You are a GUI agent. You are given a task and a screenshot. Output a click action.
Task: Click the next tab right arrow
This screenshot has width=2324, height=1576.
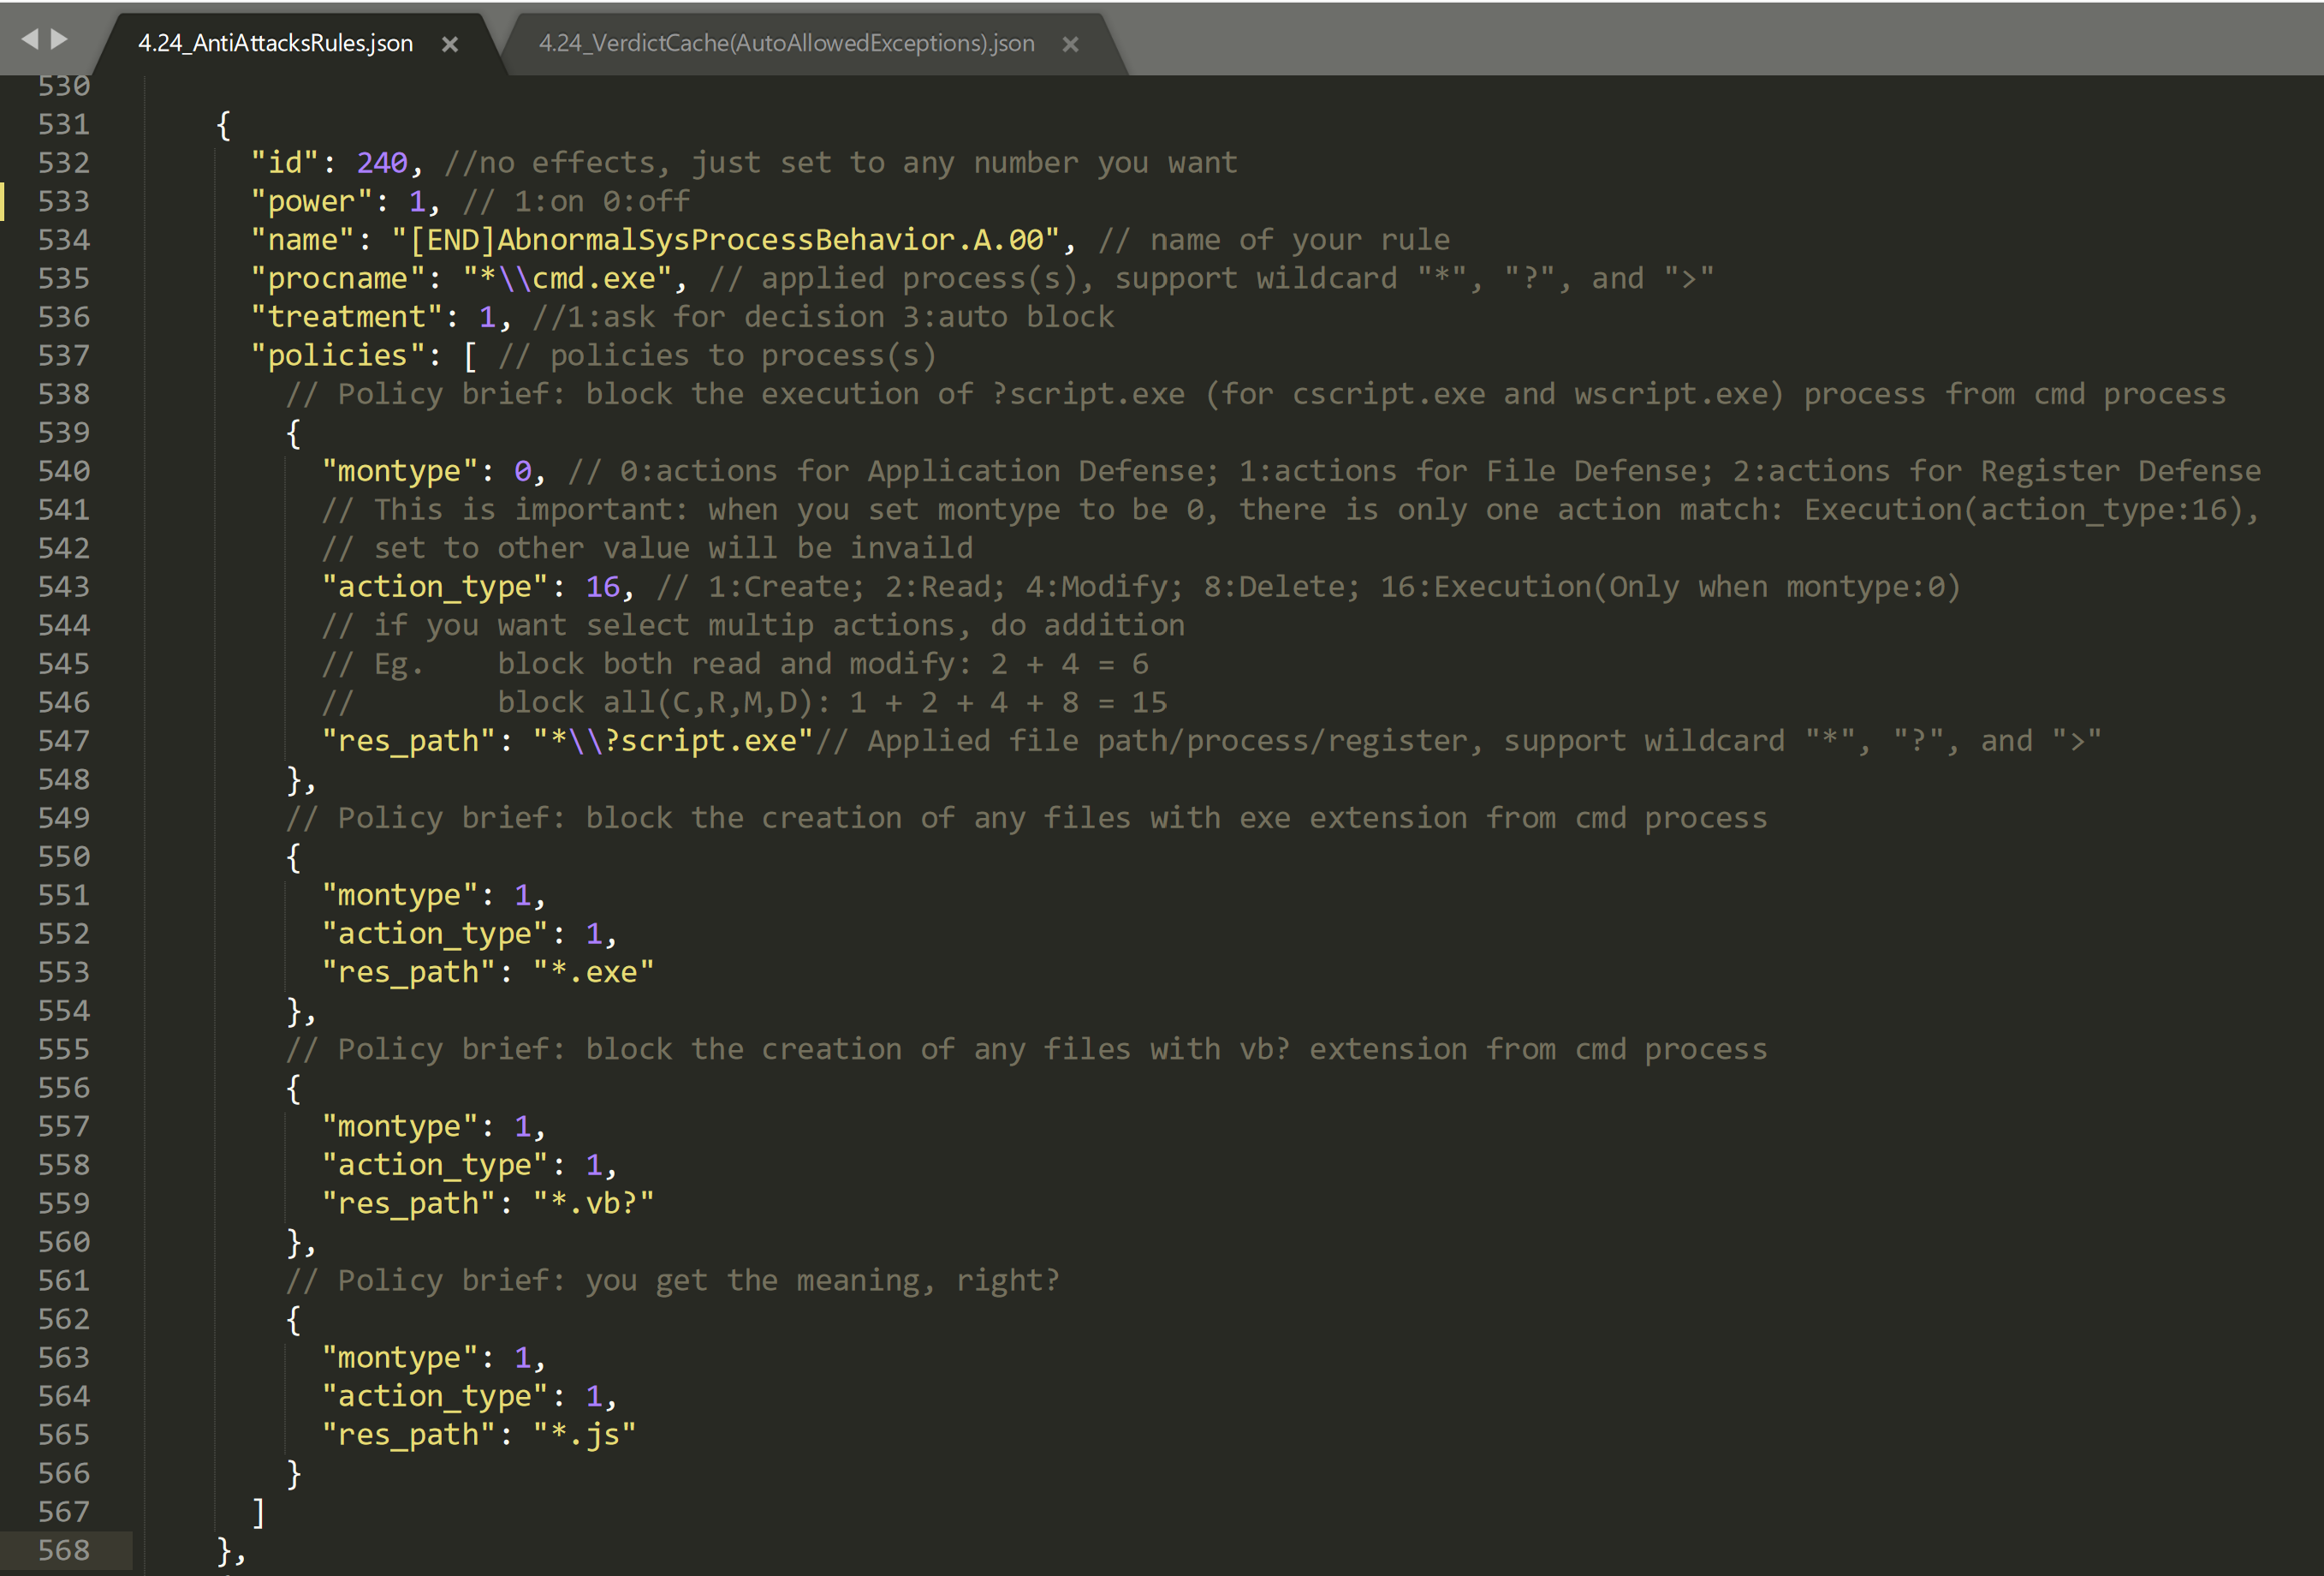pos(60,39)
